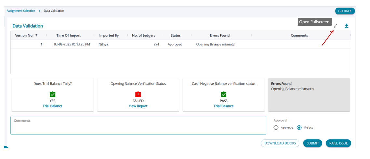Submit the validation with SUBMIT button

pos(312,143)
